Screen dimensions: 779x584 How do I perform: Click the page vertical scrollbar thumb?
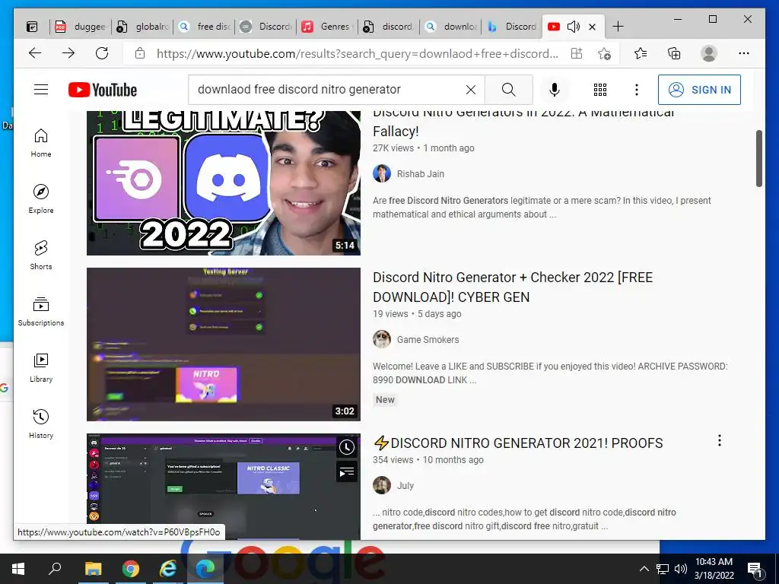(759, 158)
